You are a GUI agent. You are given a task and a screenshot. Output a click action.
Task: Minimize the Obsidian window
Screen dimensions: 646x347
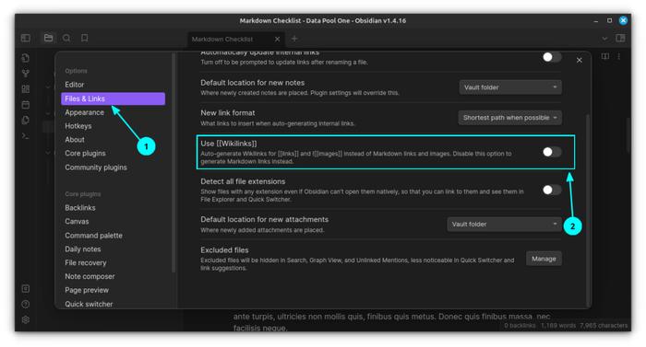pos(596,20)
